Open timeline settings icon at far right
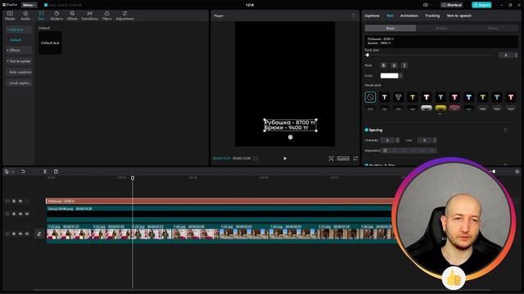This screenshot has width=524, height=294. (x=517, y=171)
